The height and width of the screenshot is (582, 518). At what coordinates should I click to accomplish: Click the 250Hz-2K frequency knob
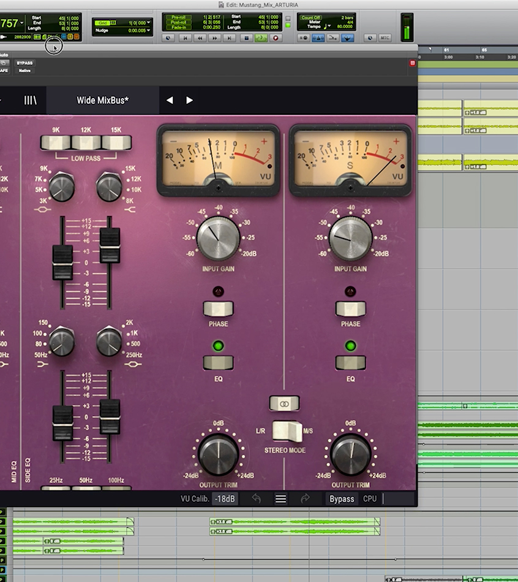coord(109,341)
